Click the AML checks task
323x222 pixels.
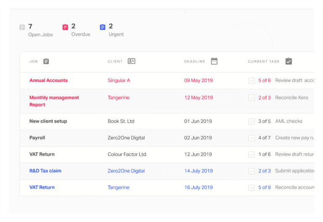(x=289, y=121)
